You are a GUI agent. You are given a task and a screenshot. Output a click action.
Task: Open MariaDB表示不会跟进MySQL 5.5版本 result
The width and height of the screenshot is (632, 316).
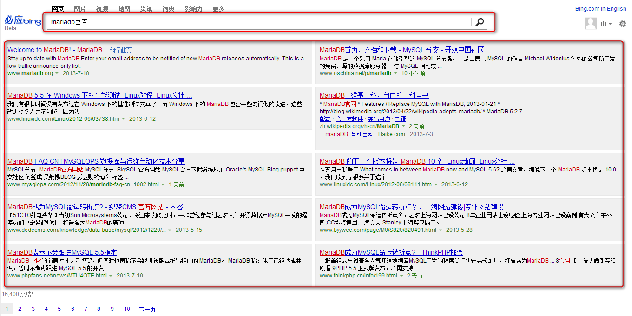click(62, 252)
